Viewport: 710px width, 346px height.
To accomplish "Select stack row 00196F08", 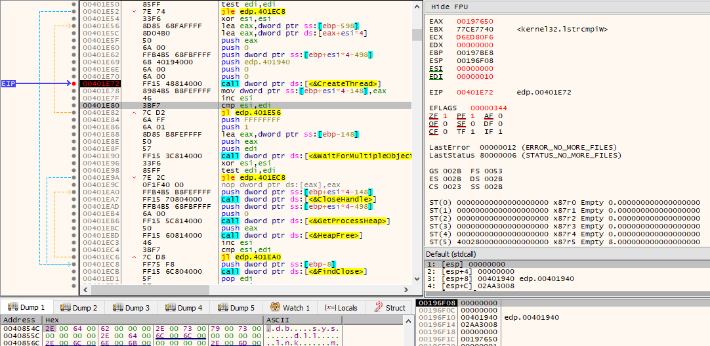I will (563, 303).
